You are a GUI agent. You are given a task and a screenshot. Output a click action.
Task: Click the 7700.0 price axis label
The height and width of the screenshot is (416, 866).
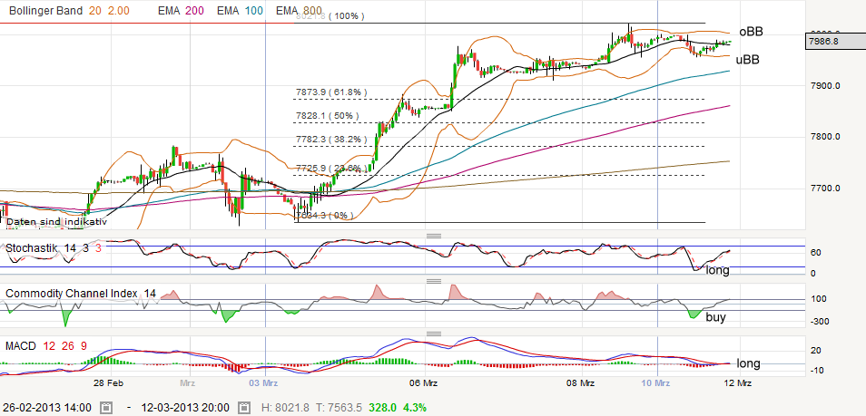pos(826,189)
